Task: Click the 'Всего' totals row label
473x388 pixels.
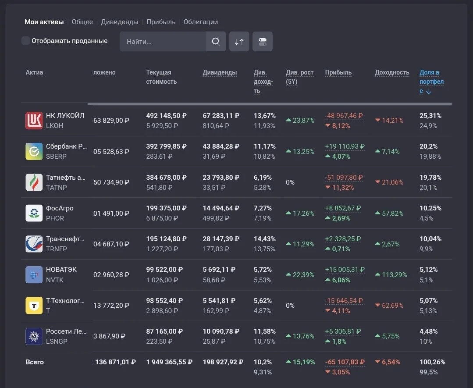Action: (x=35, y=362)
